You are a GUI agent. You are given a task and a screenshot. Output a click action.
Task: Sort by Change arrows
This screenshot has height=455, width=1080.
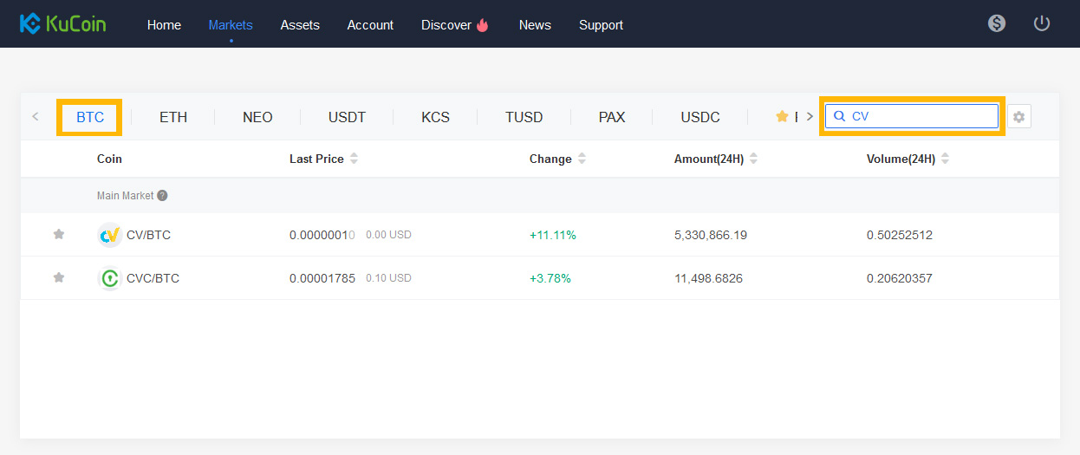tap(582, 159)
